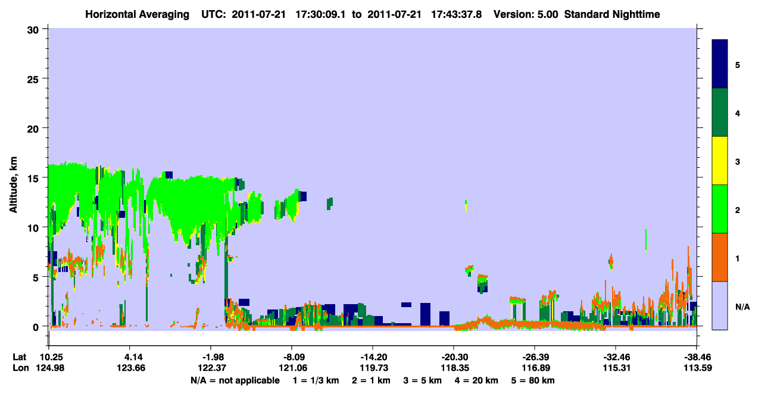Click 'Version: 5.00' in the title
The width and height of the screenshot is (774, 397).
tap(526, 14)
